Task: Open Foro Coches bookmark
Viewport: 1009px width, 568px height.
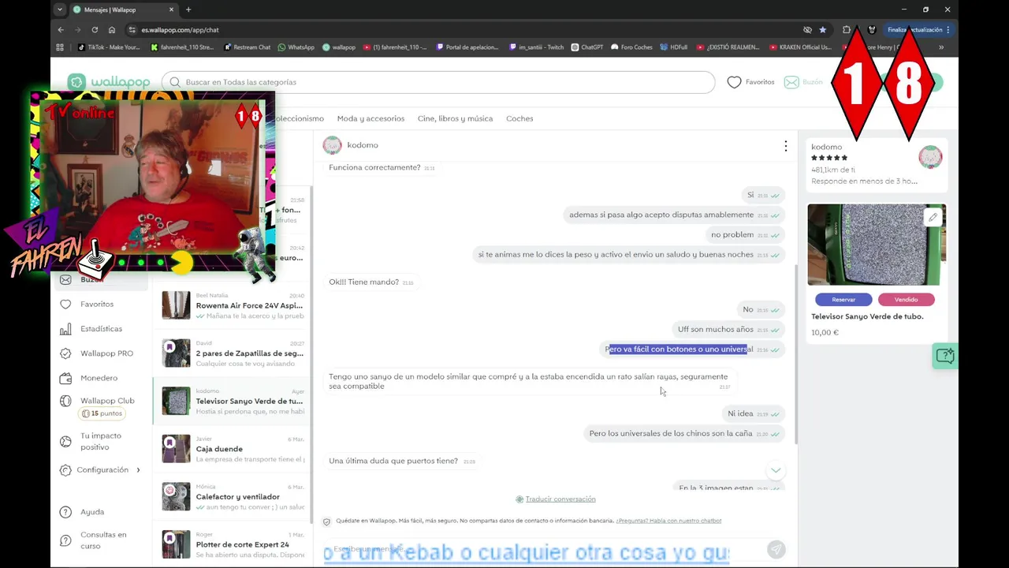Action: tap(632, 47)
